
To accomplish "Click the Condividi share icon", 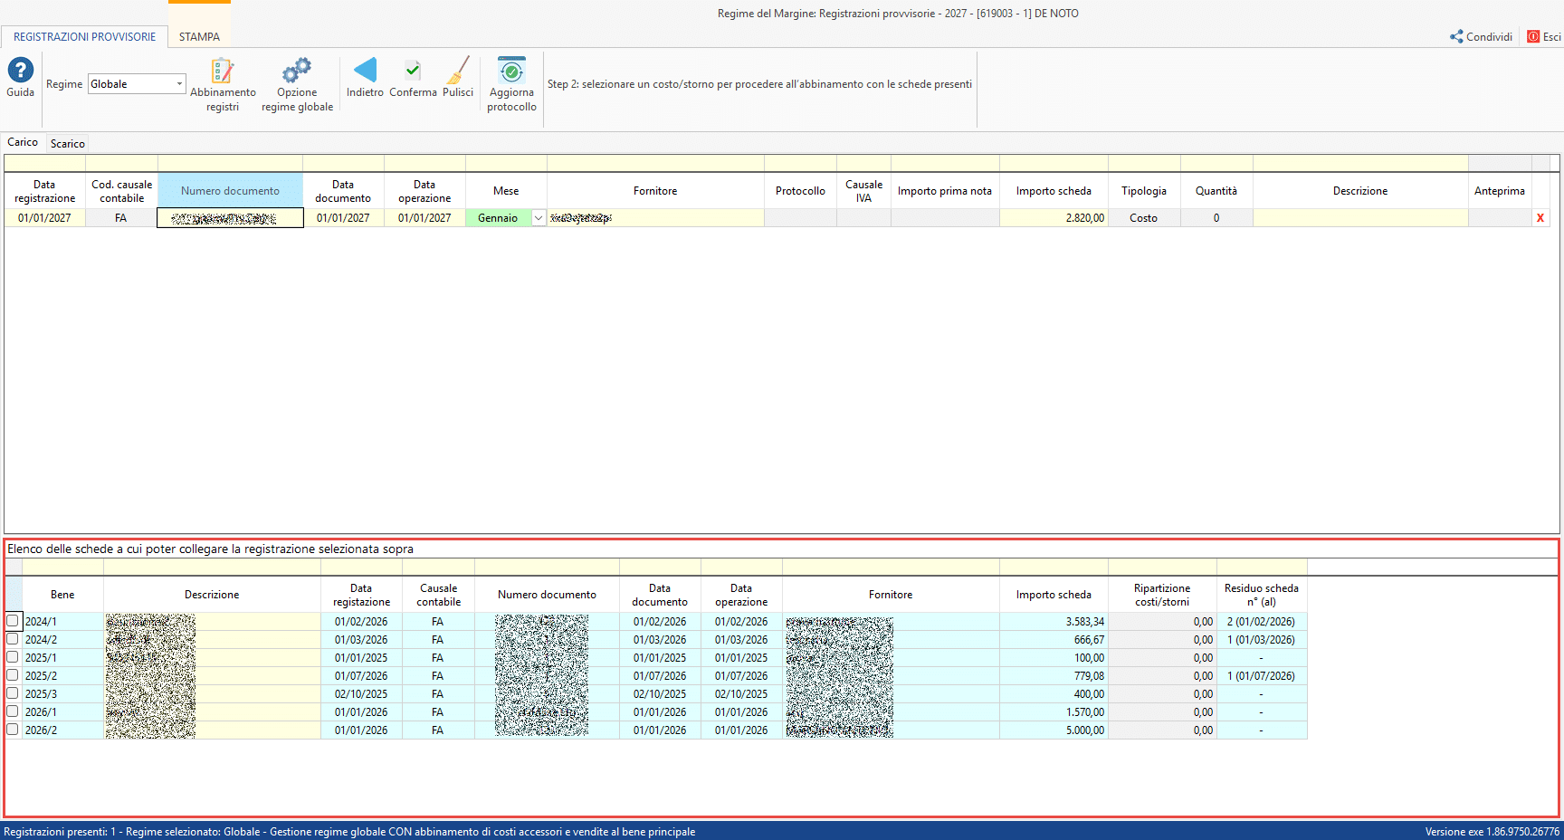I will click(1456, 37).
